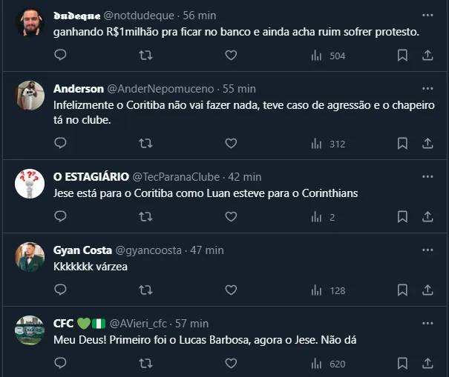View analytics showing 312 views
The height and width of the screenshot is (377, 449).
point(327,144)
